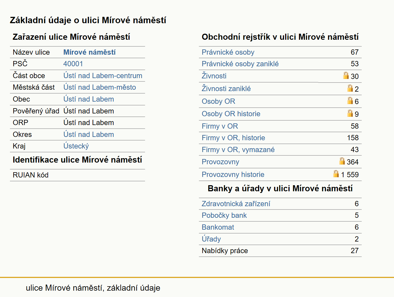Open Firmy v OR link
Screen dimensions: 394x297
220,126
